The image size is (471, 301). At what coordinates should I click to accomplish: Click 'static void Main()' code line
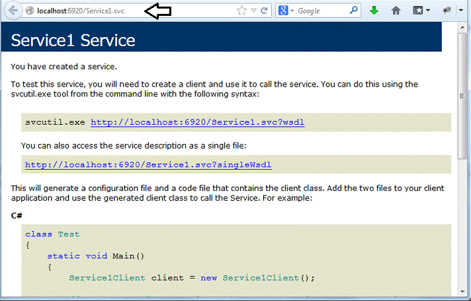96,256
